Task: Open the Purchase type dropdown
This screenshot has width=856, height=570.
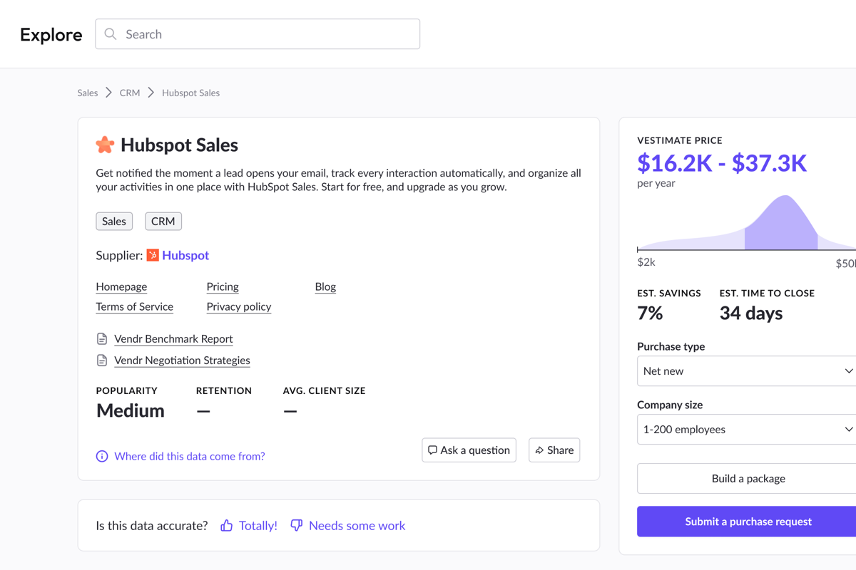Action: click(746, 371)
